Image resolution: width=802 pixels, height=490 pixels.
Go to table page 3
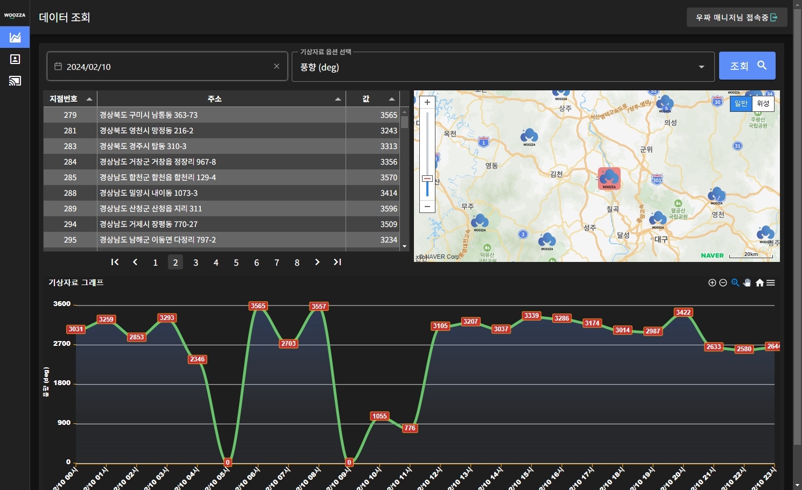tap(196, 262)
